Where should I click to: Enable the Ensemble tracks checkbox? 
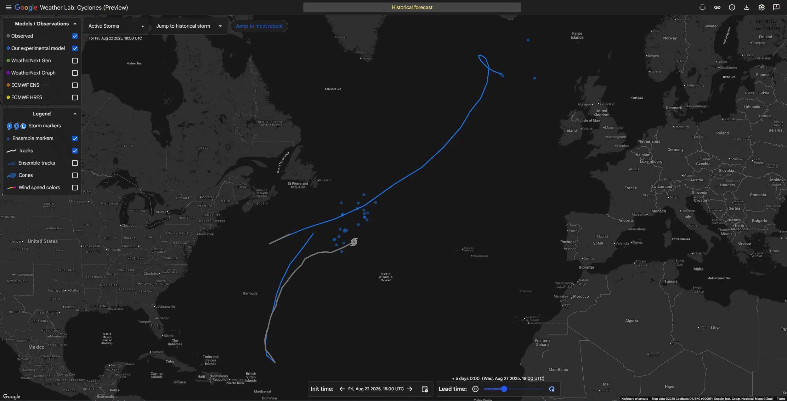(x=75, y=163)
